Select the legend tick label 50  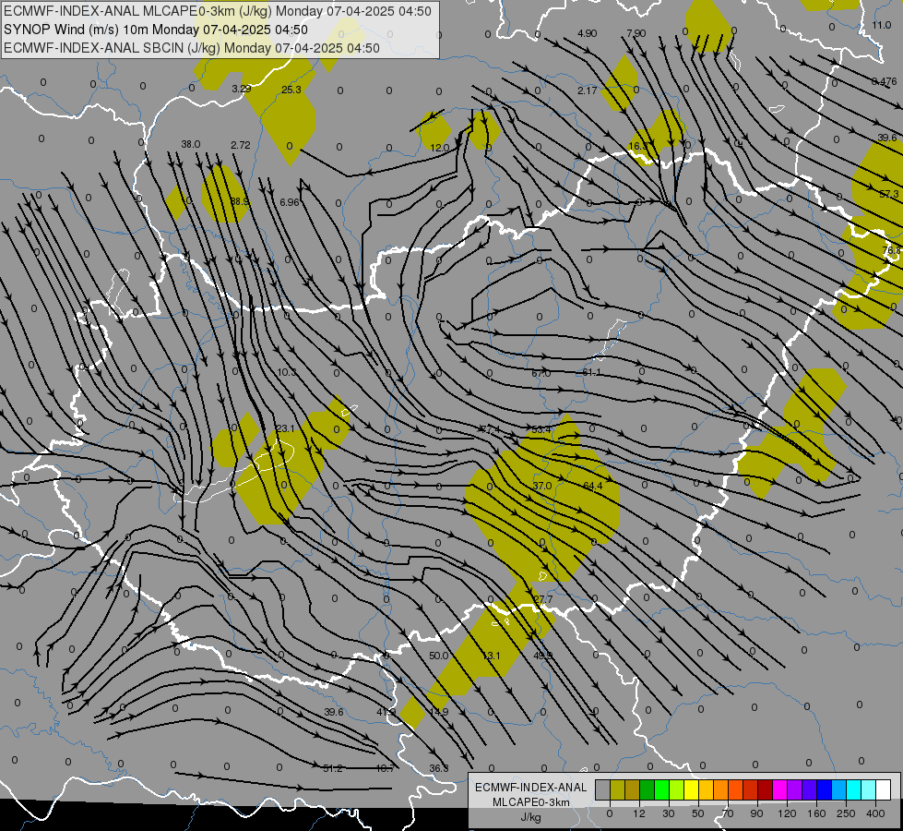coord(697,813)
